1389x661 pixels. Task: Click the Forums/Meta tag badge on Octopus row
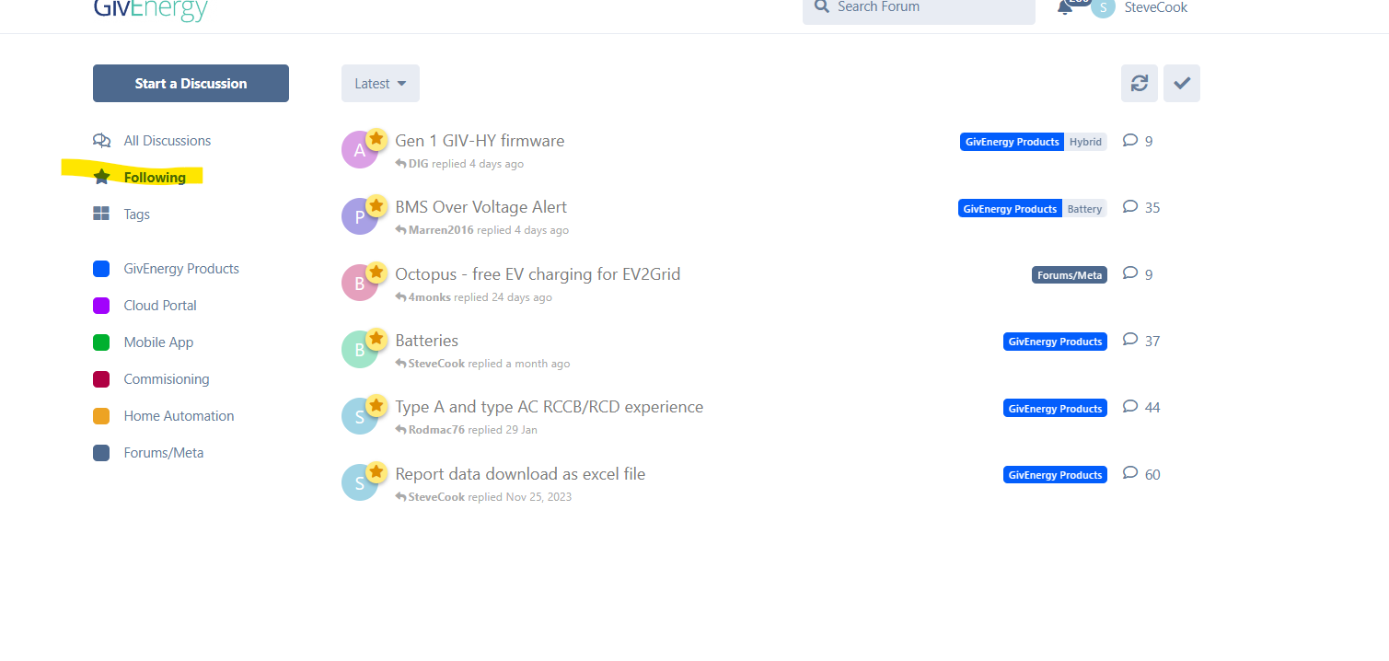(1070, 275)
